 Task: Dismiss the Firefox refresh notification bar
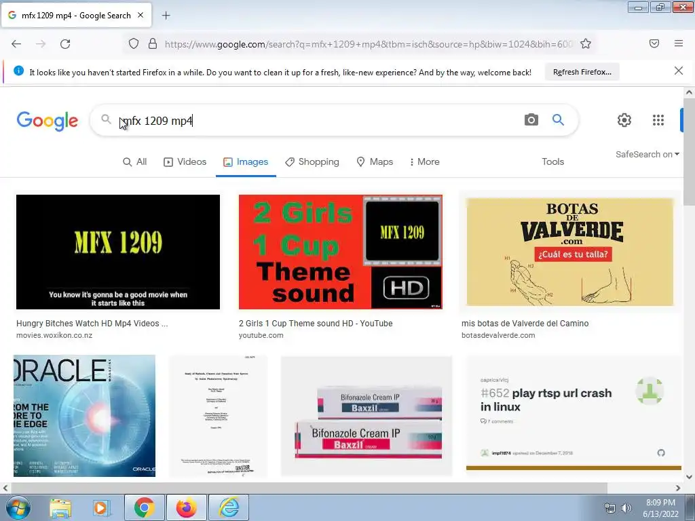point(678,71)
